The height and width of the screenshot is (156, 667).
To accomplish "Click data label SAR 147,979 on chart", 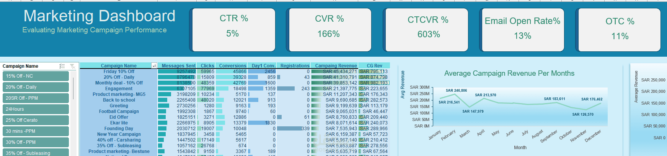I will [x=473, y=111].
